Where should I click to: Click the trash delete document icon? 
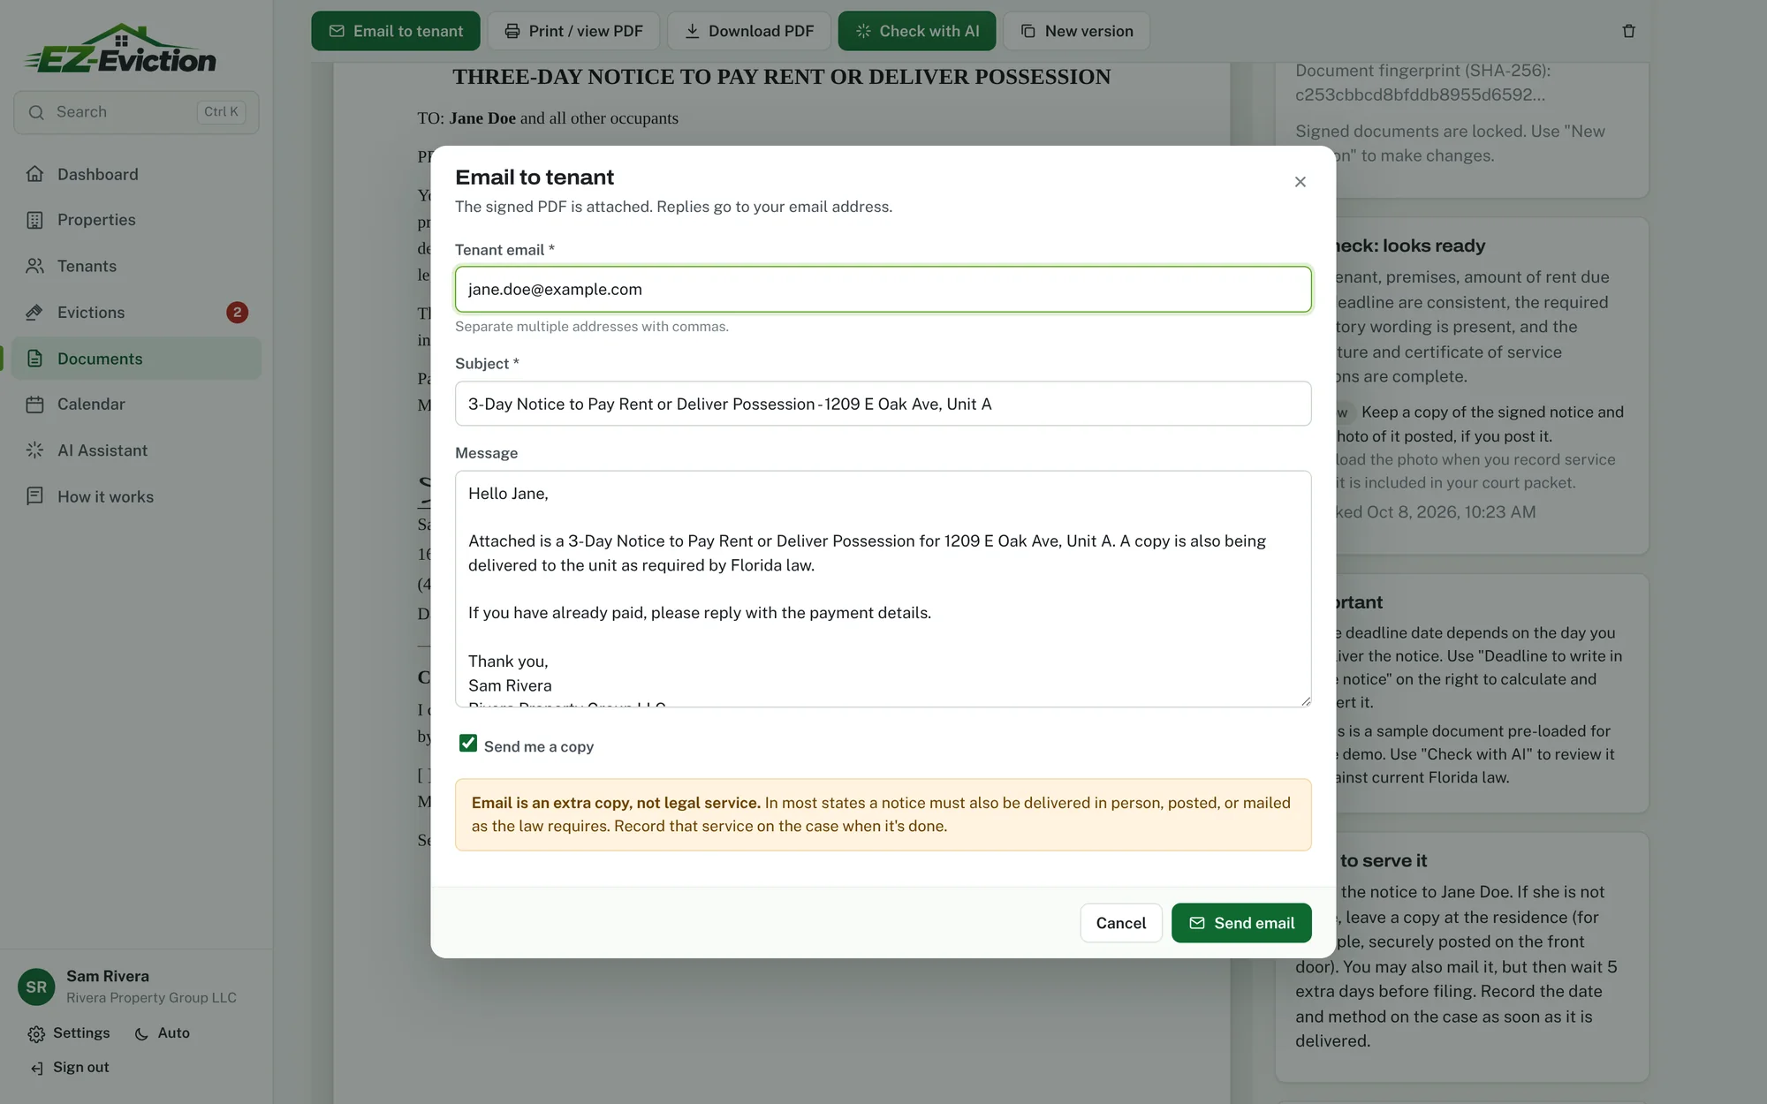point(1628,31)
